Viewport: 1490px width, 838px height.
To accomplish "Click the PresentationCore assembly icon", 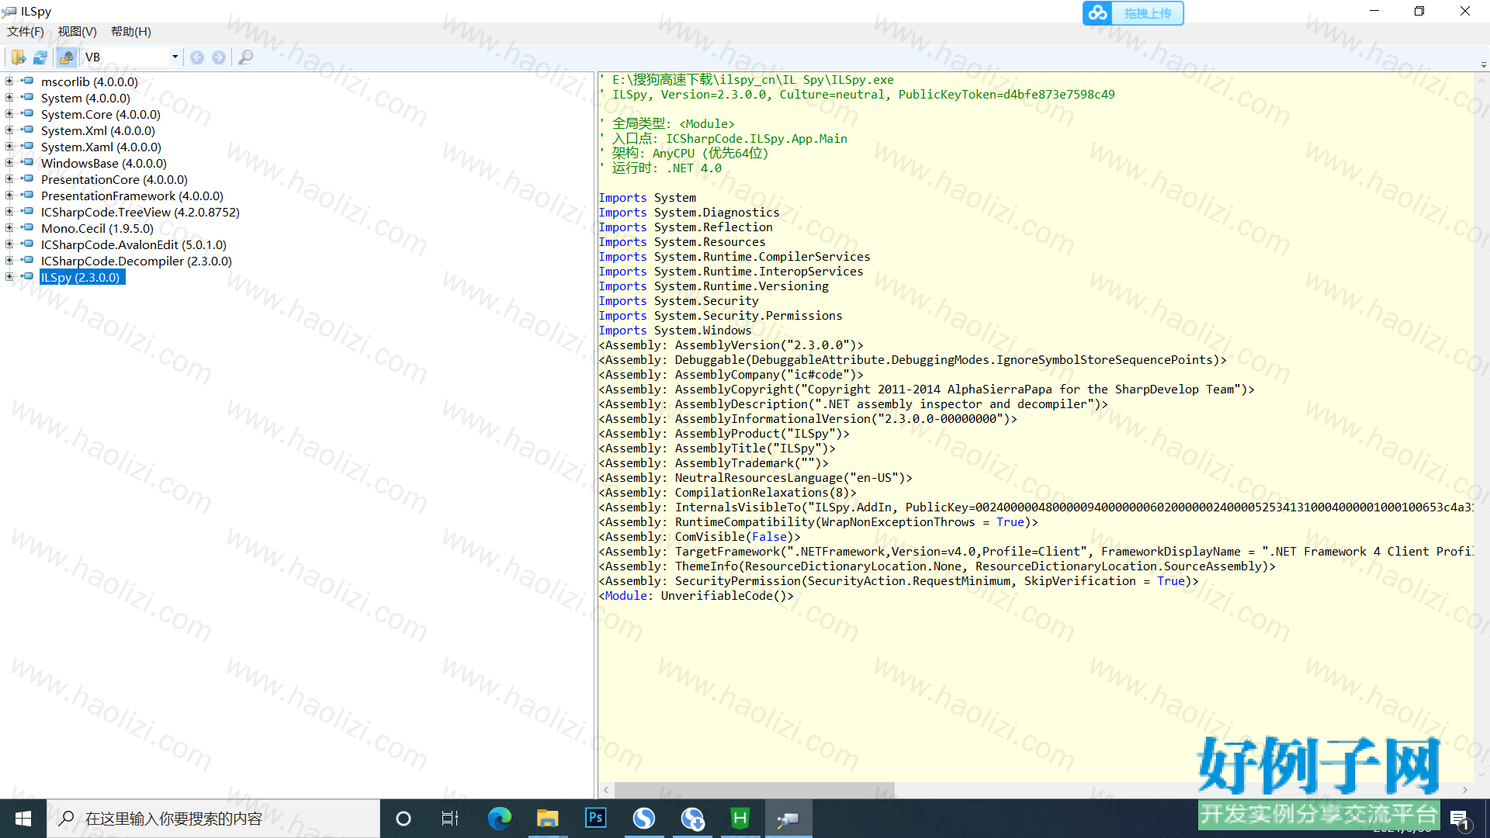I will (x=27, y=178).
